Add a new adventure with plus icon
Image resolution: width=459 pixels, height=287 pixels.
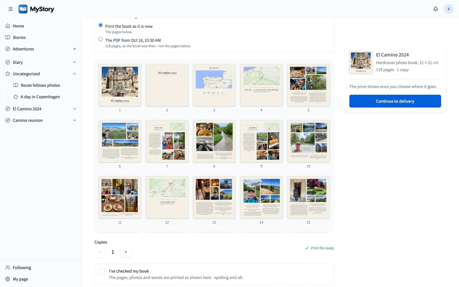(x=75, y=49)
